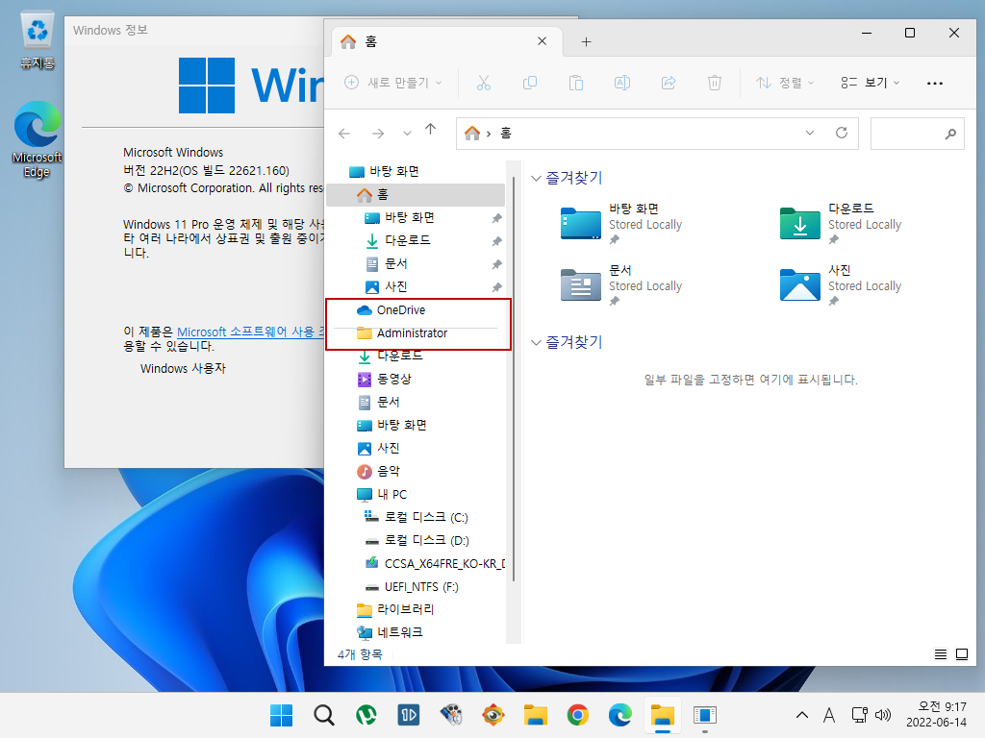Click the Share icon in toolbar
The height and width of the screenshot is (738, 985).
click(669, 83)
